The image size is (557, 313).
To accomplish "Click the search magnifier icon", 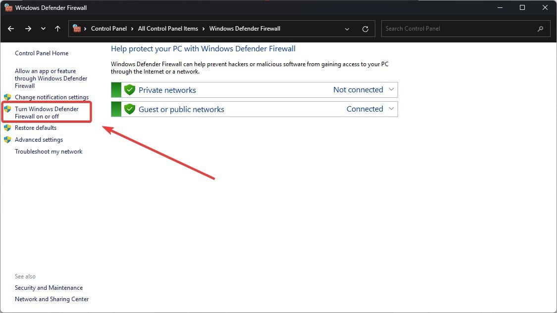I will coord(541,28).
